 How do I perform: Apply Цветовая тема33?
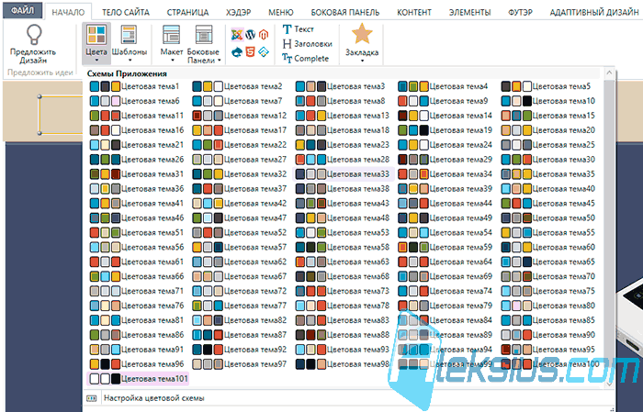pos(343,174)
